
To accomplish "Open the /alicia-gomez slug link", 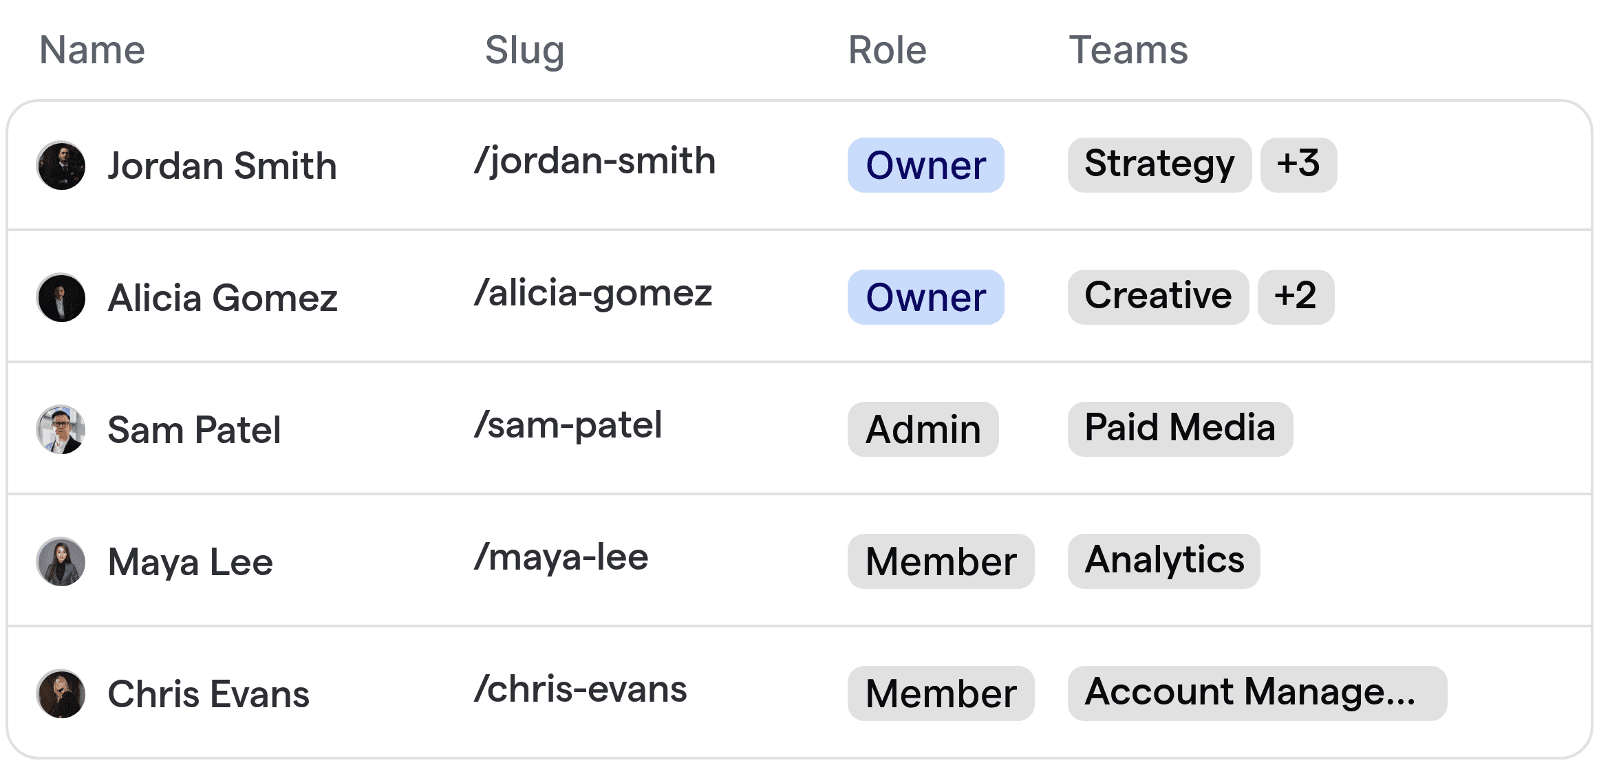I will [593, 292].
